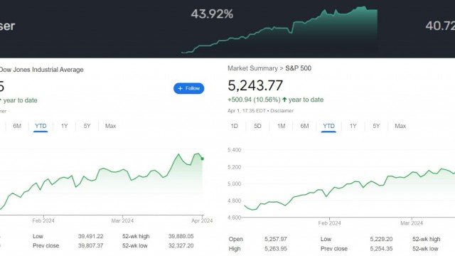Select Dow Jones YTD range tab
This screenshot has height=256, width=455.
(41, 126)
